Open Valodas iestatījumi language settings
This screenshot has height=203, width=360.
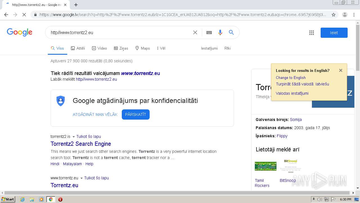pos(292,93)
